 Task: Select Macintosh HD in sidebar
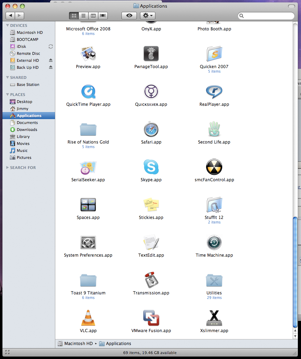(x=29, y=32)
